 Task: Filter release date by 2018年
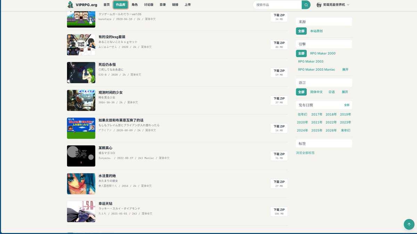(331, 114)
